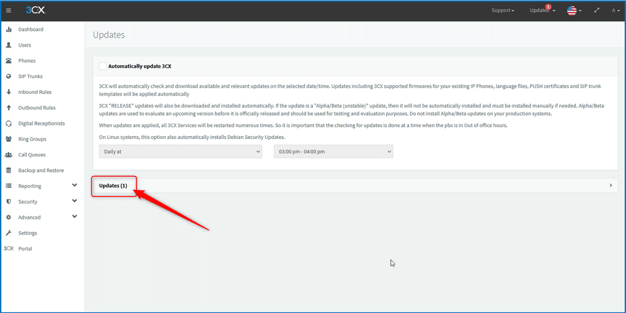Expand the Updates (1) panel arrow

coord(611,185)
